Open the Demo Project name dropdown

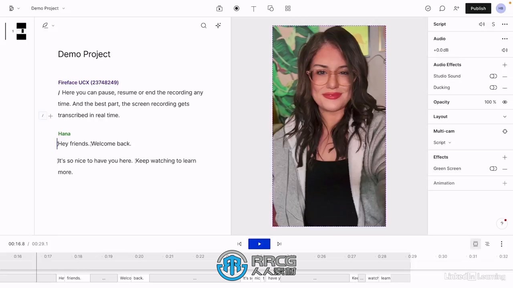[48, 8]
